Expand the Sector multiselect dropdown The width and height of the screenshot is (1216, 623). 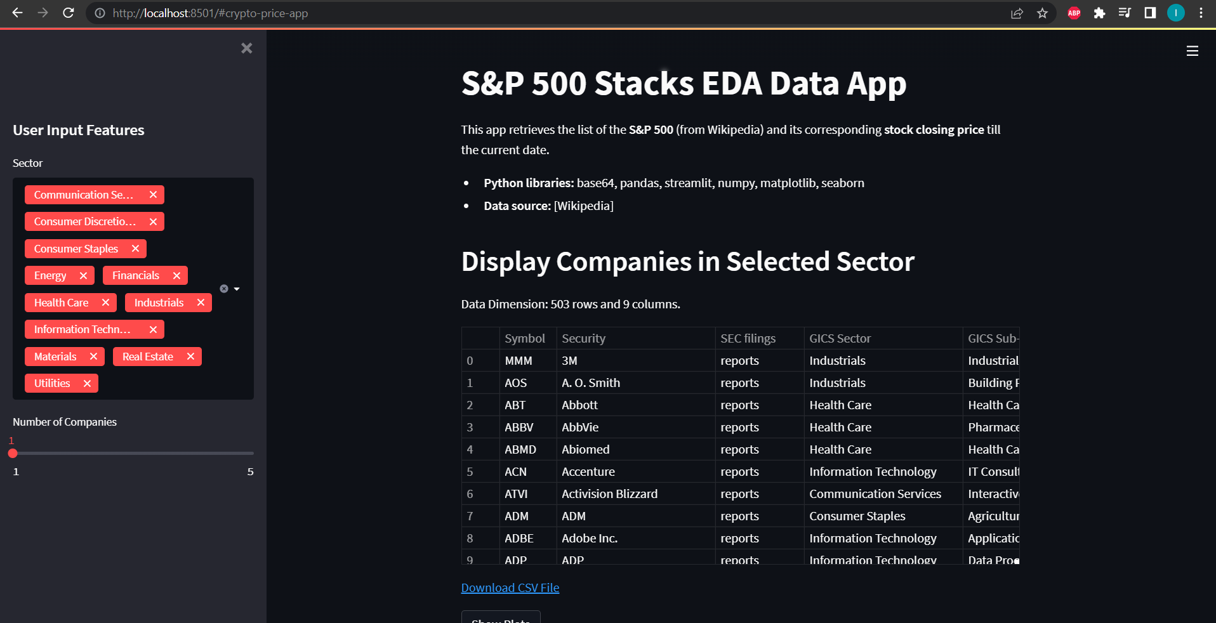(237, 289)
